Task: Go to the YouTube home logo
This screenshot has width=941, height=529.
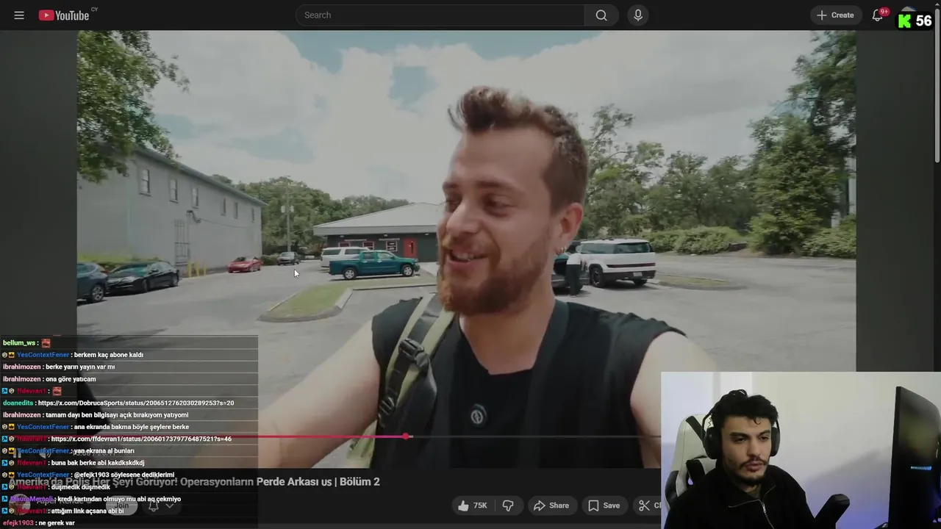Action: tap(64, 15)
